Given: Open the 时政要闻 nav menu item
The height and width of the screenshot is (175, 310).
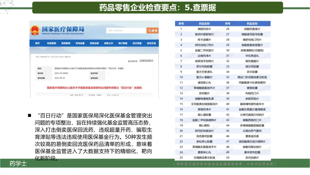Looking at the screenshot, I should [52, 43].
